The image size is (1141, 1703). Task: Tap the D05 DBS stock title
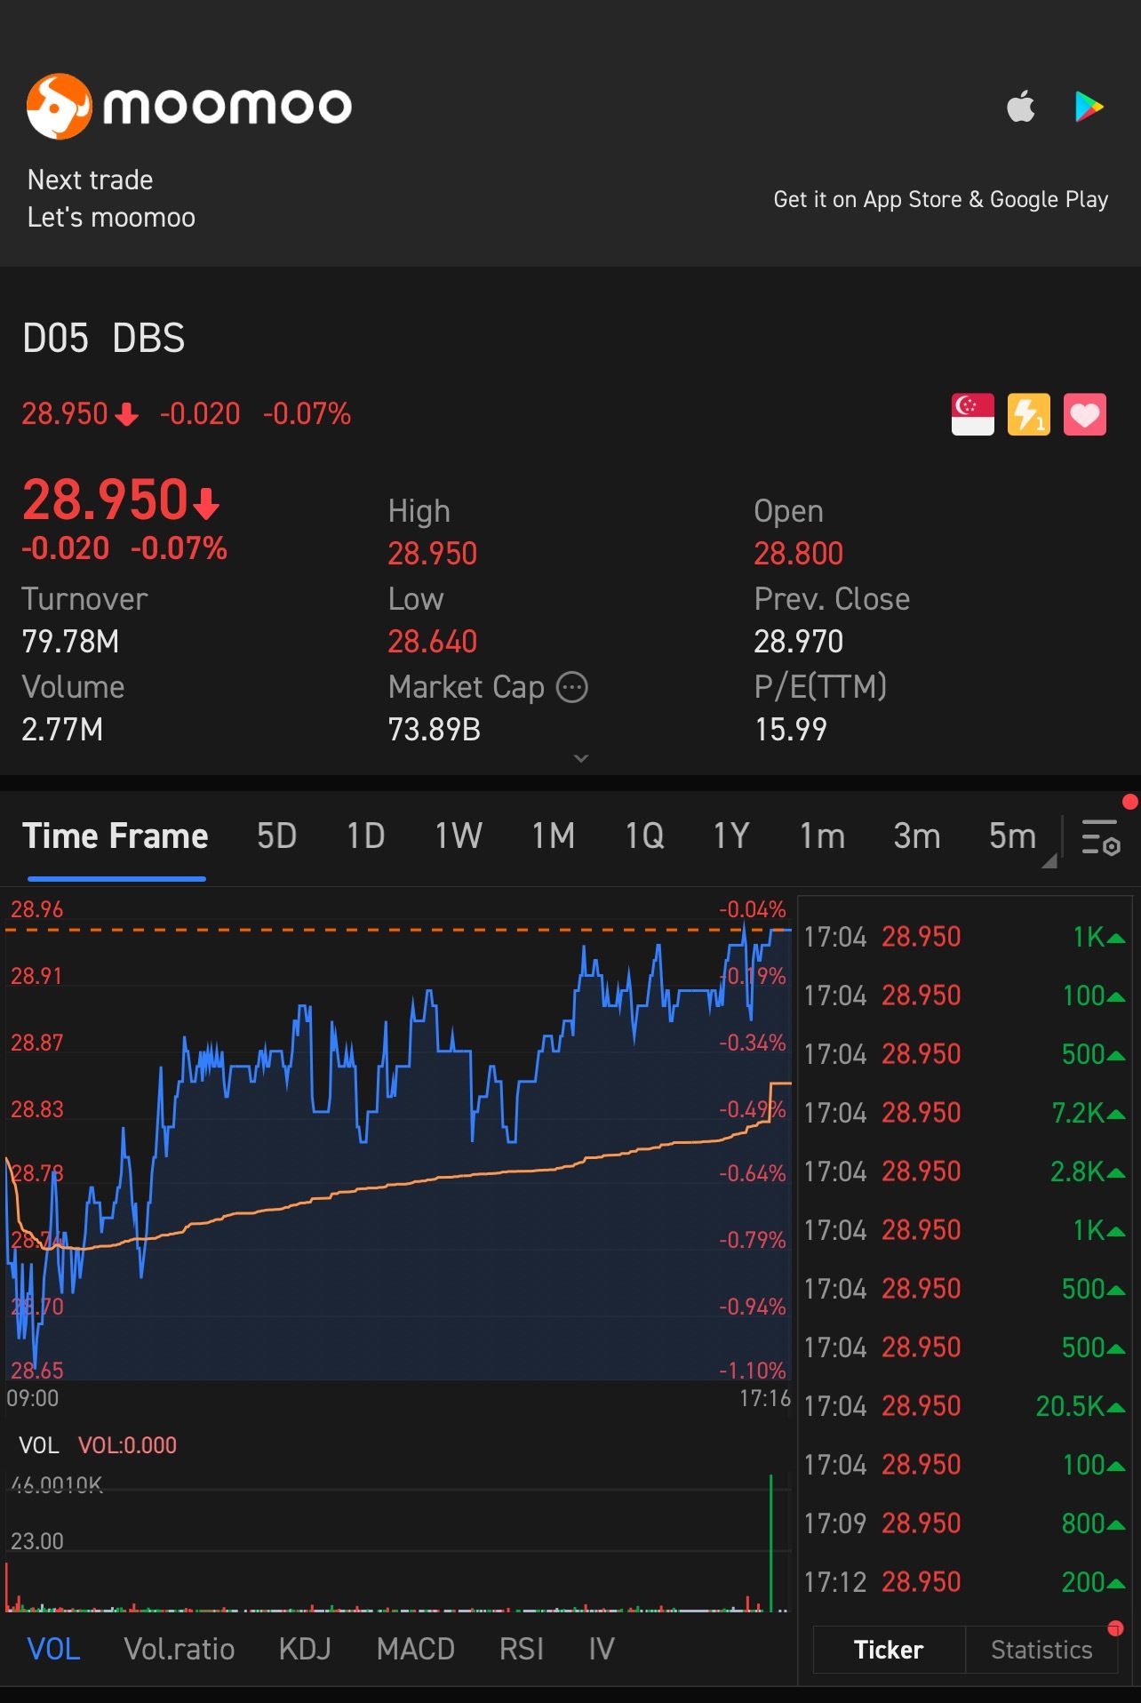tap(104, 339)
